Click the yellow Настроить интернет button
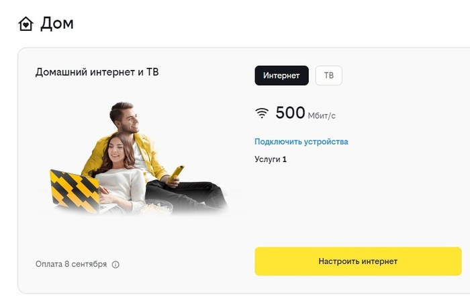Screen dimensions: 470x301 point(358,261)
